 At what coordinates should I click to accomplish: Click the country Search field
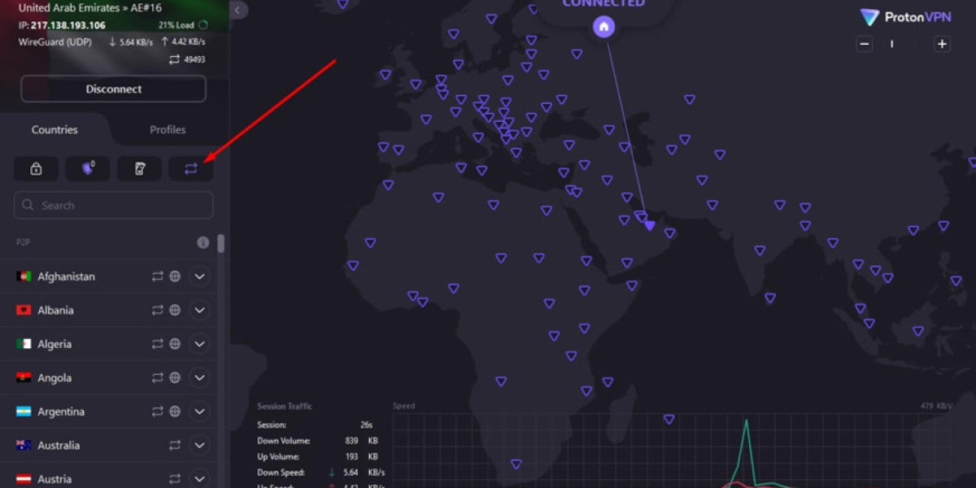[114, 206]
